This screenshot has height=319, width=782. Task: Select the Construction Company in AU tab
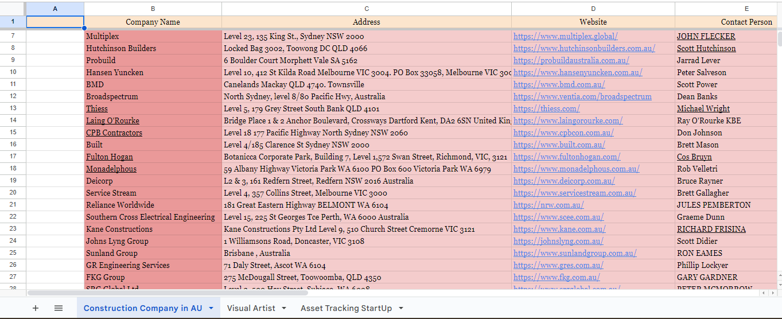[142, 308]
